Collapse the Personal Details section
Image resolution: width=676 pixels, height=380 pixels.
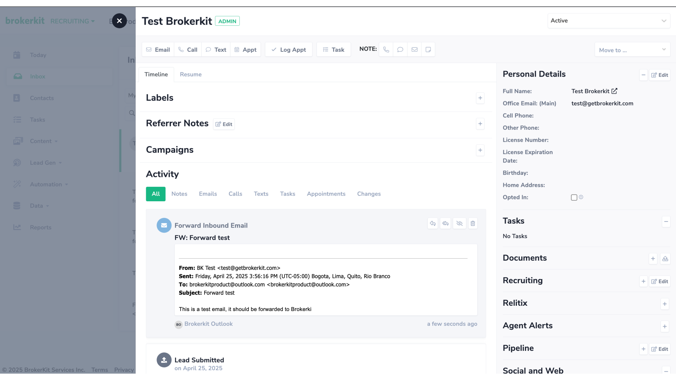click(x=644, y=75)
